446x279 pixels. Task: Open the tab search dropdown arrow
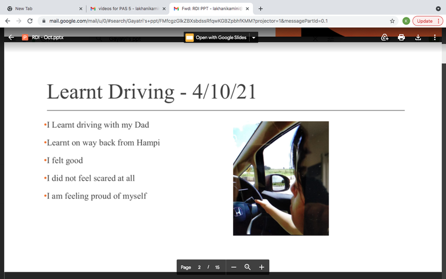(x=438, y=8)
